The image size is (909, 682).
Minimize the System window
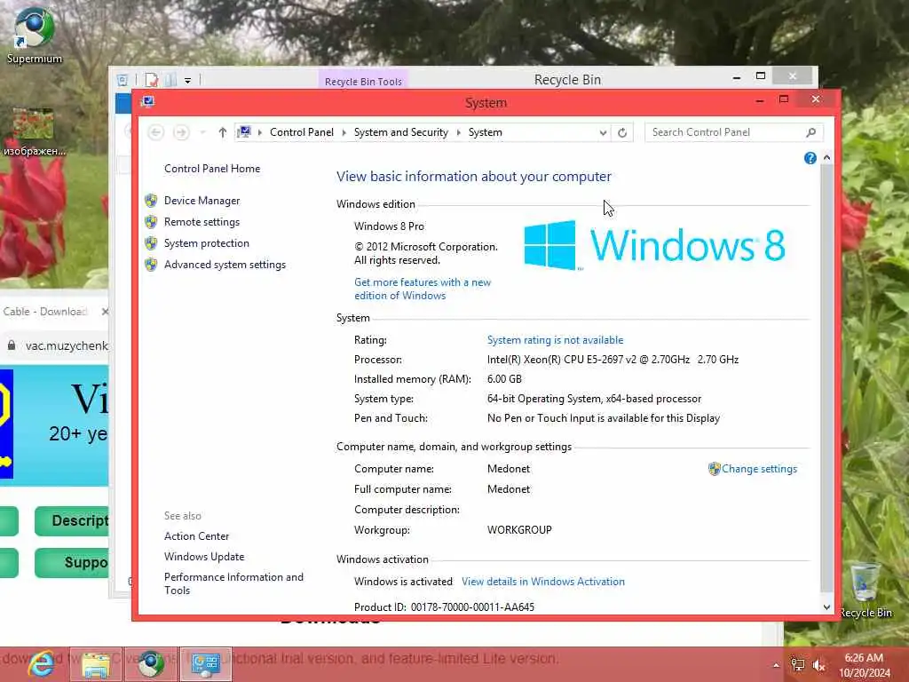tap(760, 101)
